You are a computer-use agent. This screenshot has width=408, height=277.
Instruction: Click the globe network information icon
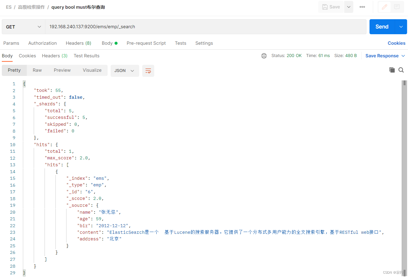264,56
